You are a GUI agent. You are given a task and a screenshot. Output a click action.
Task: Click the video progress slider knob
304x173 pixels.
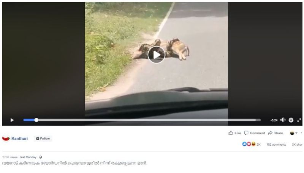tap(36, 120)
